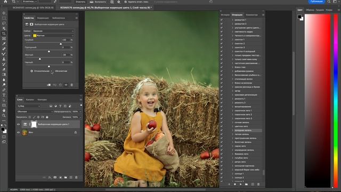Click Home icon in options bar
The width and height of the screenshot is (341, 192).
(5, 2)
